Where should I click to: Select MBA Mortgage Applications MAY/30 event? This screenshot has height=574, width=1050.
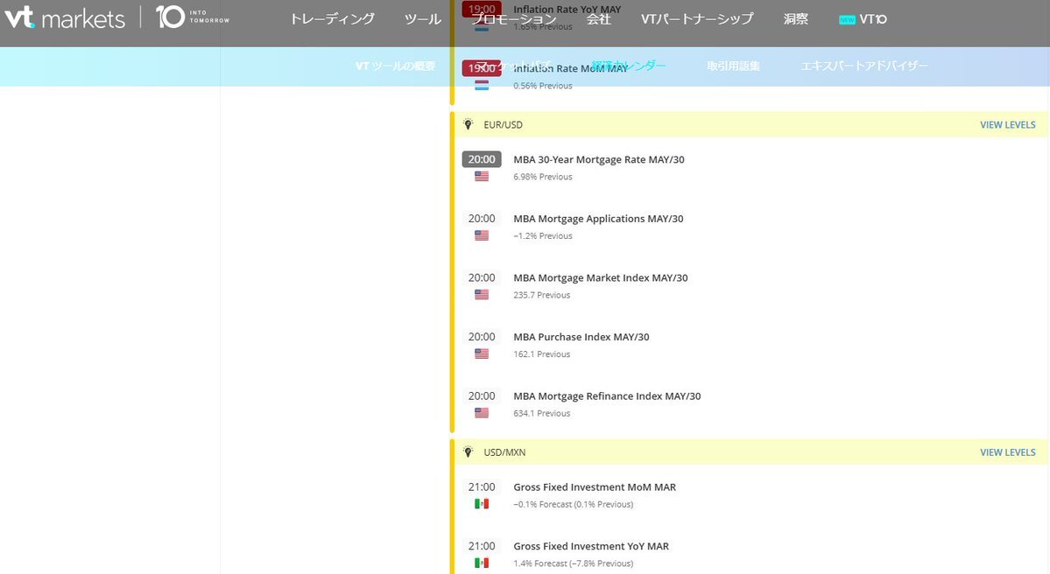[x=598, y=219]
